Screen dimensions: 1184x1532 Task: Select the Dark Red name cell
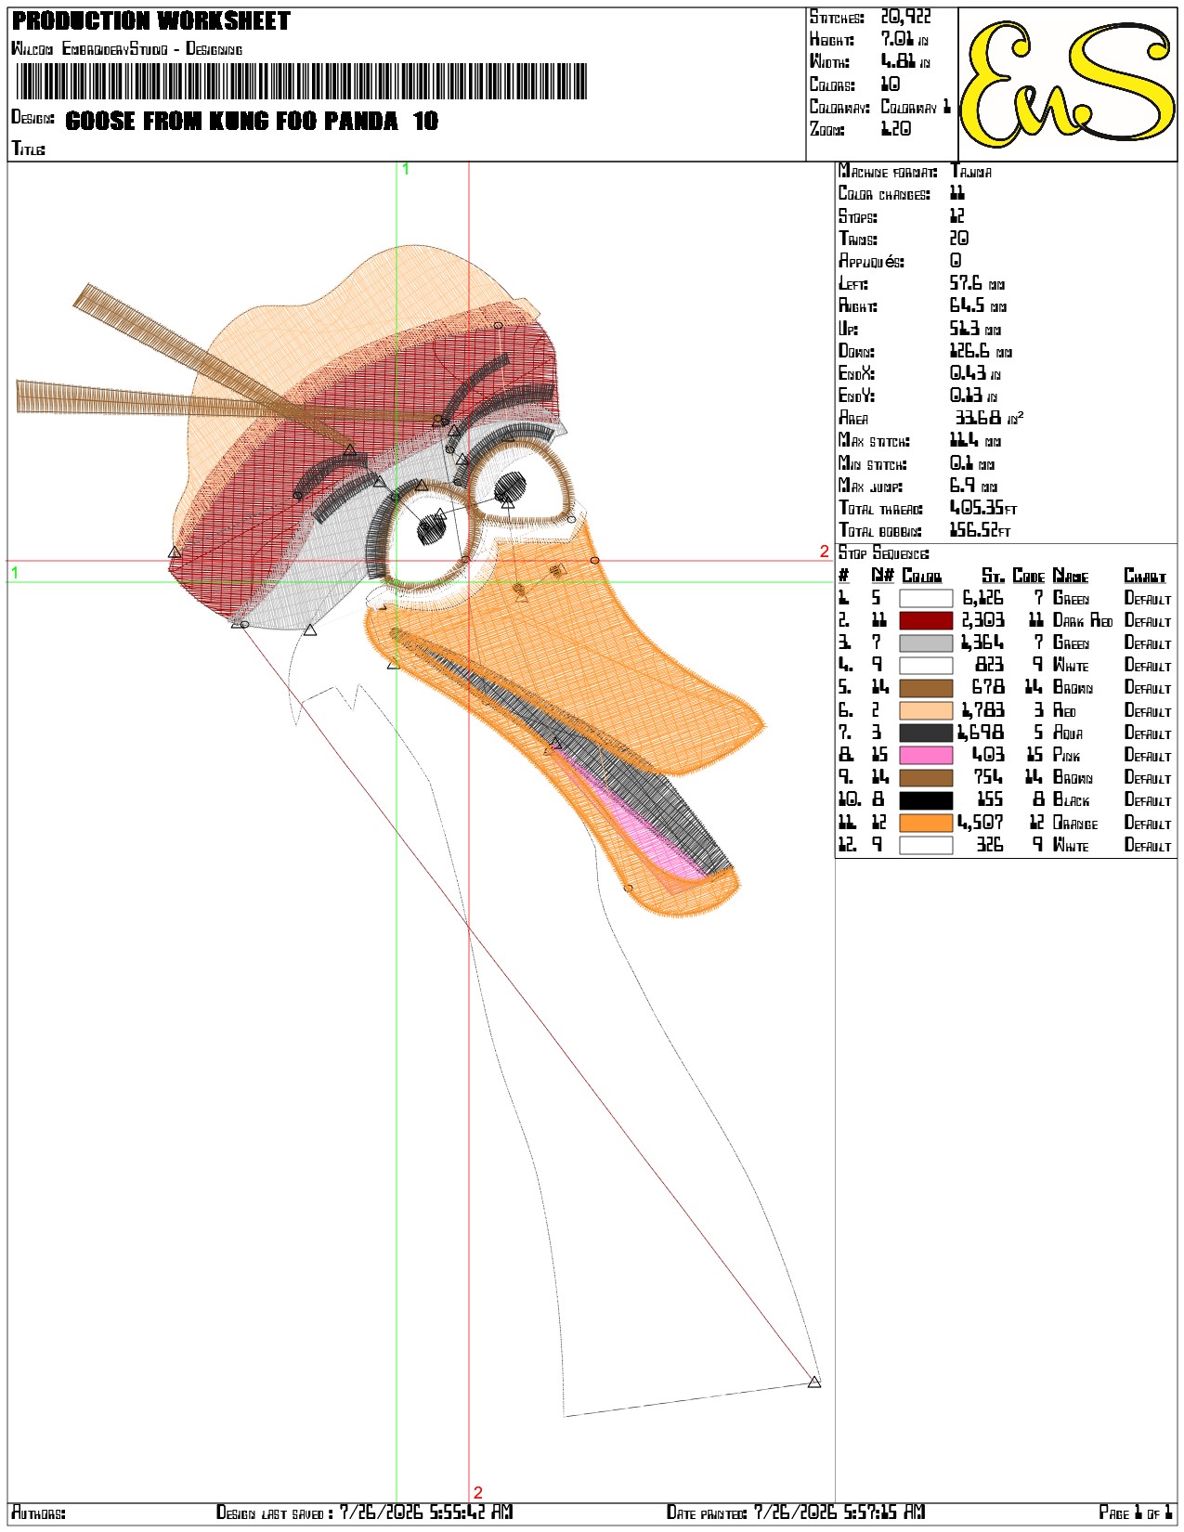pyautogui.click(x=1083, y=621)
